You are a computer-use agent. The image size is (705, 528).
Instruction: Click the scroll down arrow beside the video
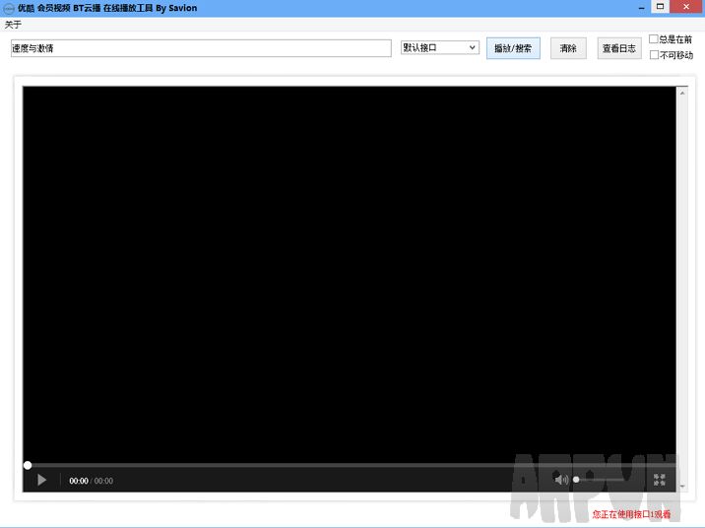(x=681, y=486)
